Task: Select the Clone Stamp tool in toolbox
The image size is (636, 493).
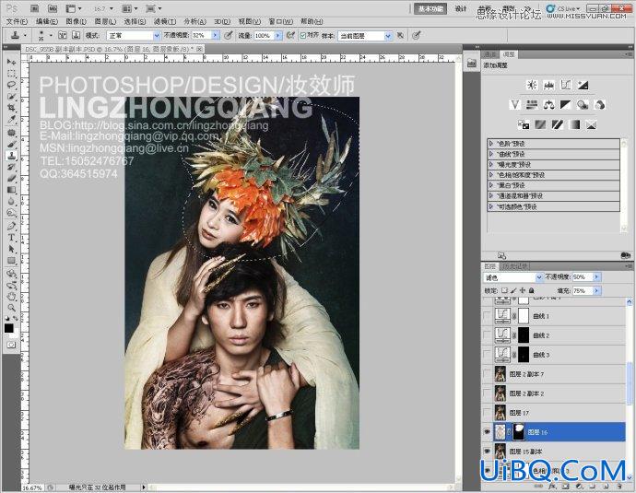Action: click(x=11, y=156)
